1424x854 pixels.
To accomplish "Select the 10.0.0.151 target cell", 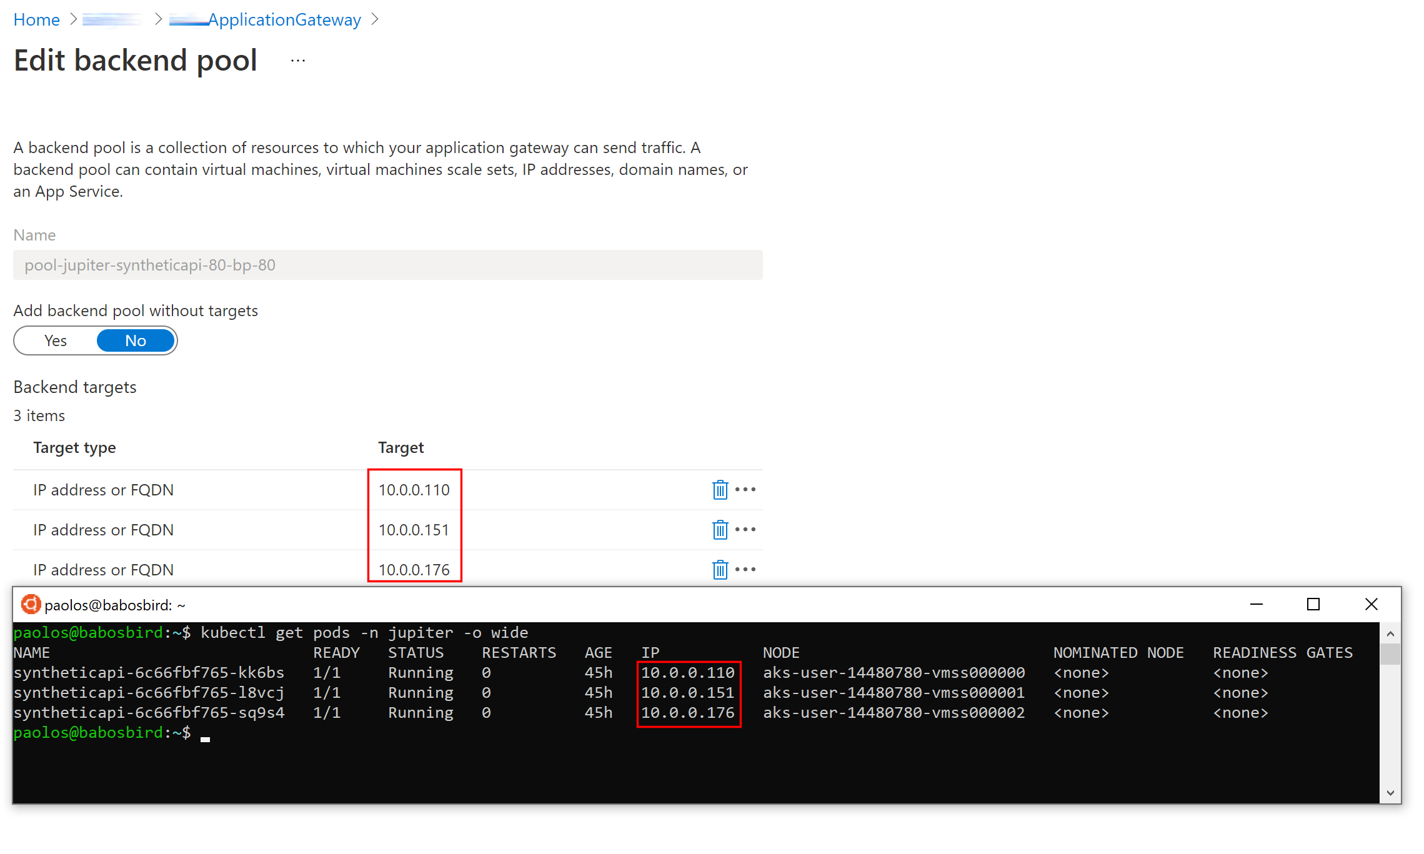I will [x=414, y=530].
